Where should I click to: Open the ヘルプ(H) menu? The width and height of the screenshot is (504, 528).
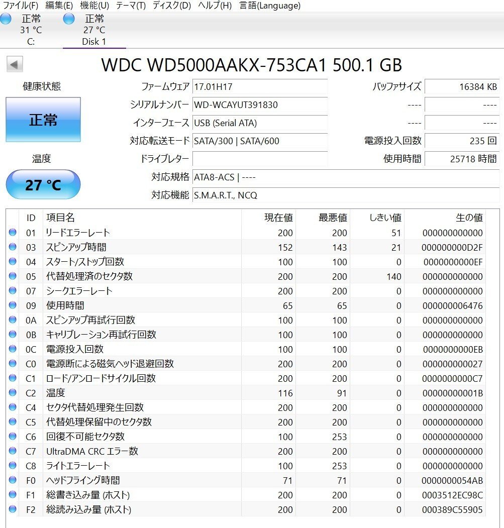(215, 6)
